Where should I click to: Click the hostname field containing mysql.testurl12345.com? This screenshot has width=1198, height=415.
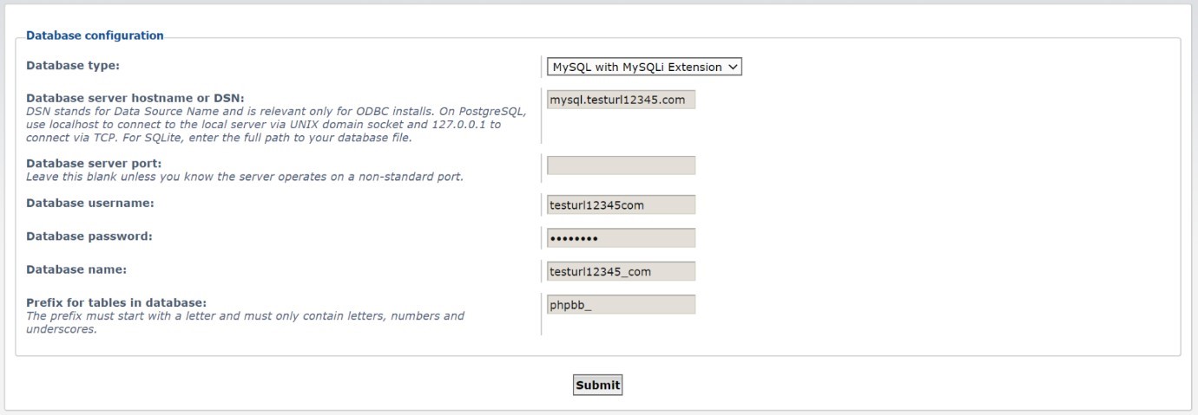tap(621, 100)
